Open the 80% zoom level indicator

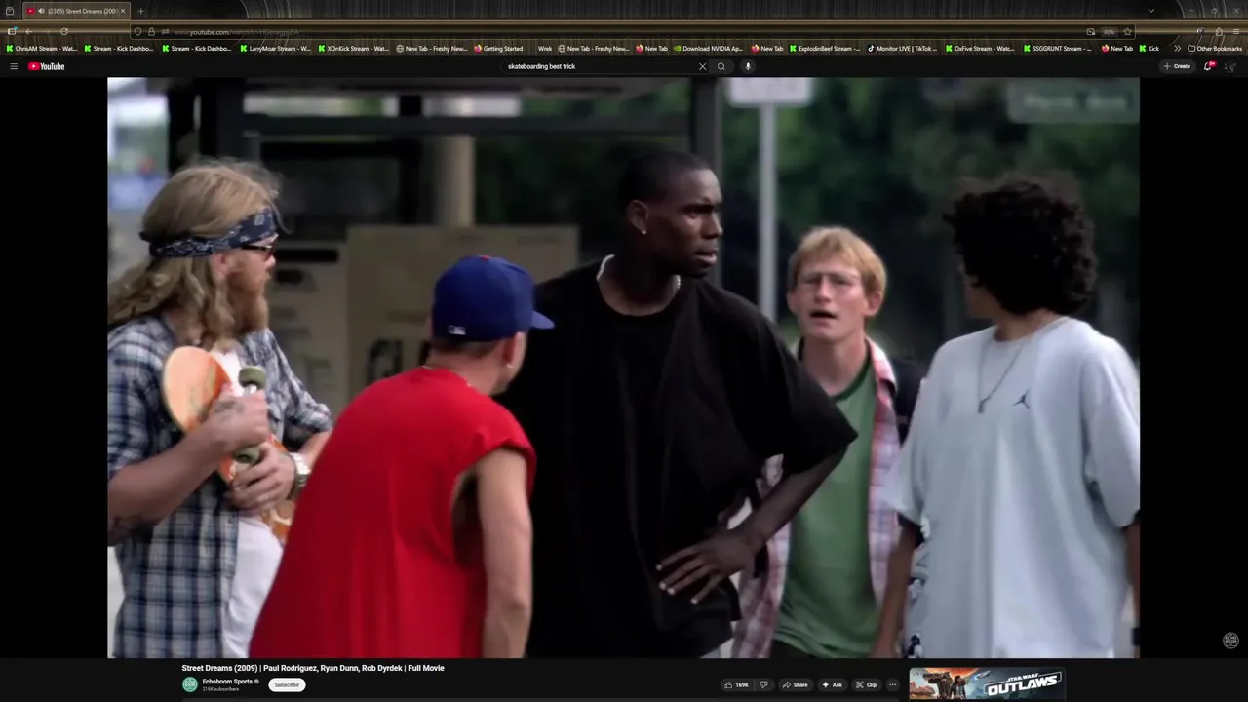coord(1109,31)
